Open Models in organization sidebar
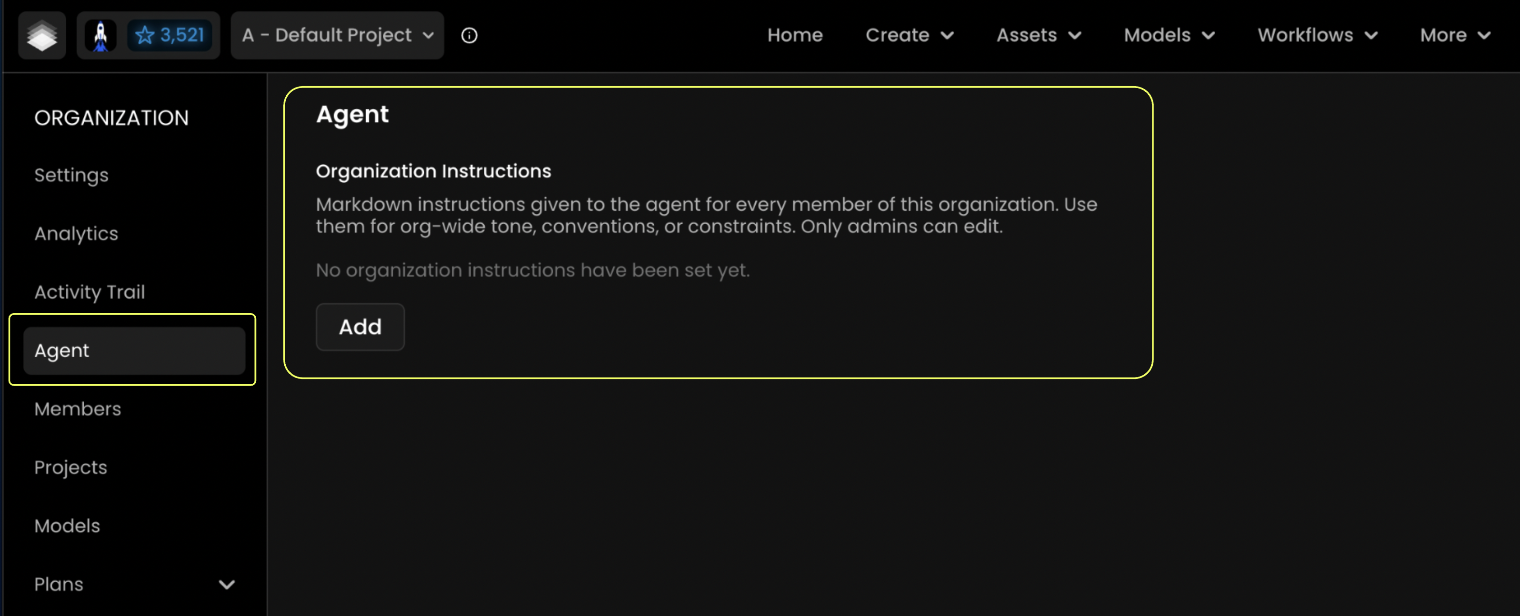This screenshot has height=616, width=1520. (134, 526)
